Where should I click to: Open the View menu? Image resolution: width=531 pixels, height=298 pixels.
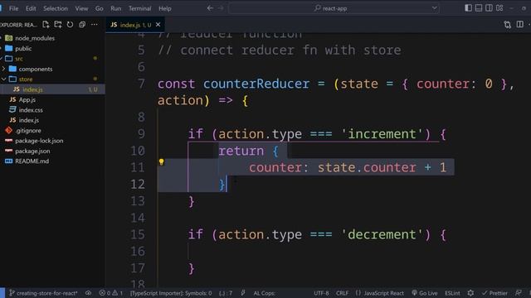(x=81, y=8)
